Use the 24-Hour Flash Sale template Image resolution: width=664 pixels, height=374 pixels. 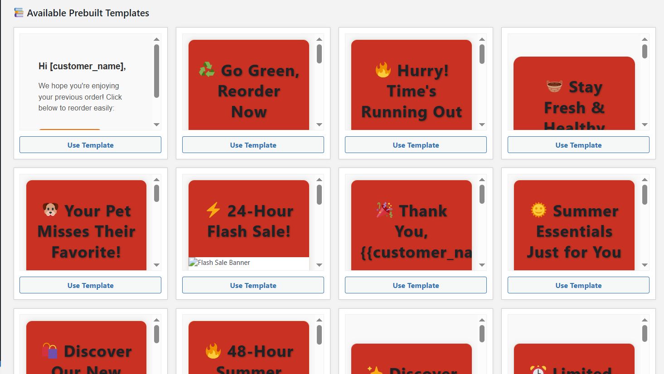(x=253, y=285)
